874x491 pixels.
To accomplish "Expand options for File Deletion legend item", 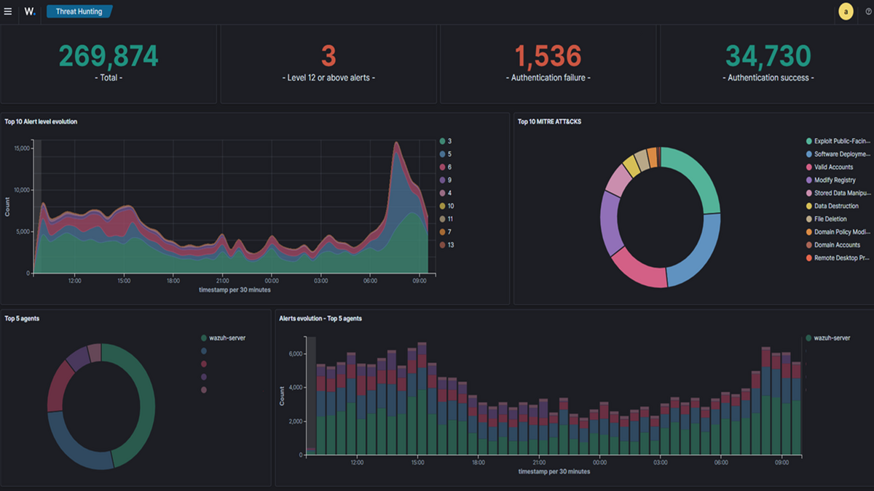I will pyautogui.click(x=830, y=219).
